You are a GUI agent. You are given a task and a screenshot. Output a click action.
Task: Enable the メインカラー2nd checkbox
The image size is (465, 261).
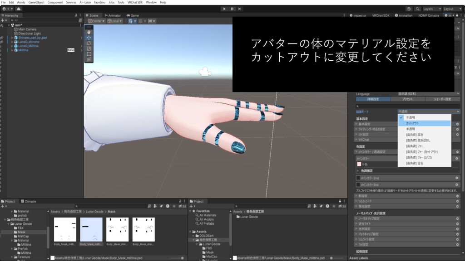point(358,178)
